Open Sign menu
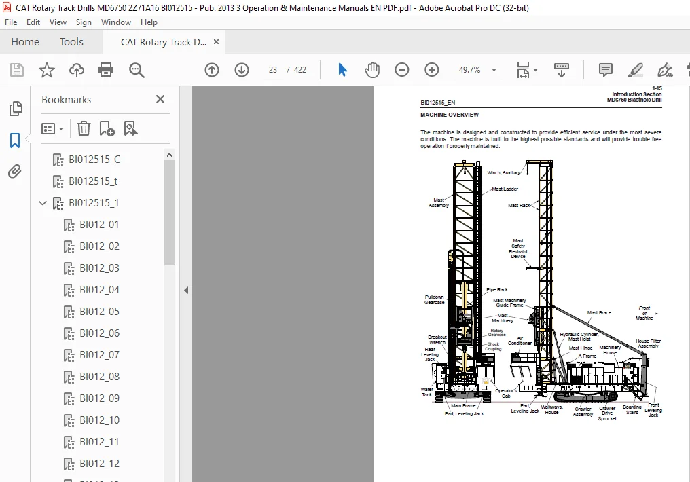This screenshot has height=482, width=690. click(x=84, y=22)
